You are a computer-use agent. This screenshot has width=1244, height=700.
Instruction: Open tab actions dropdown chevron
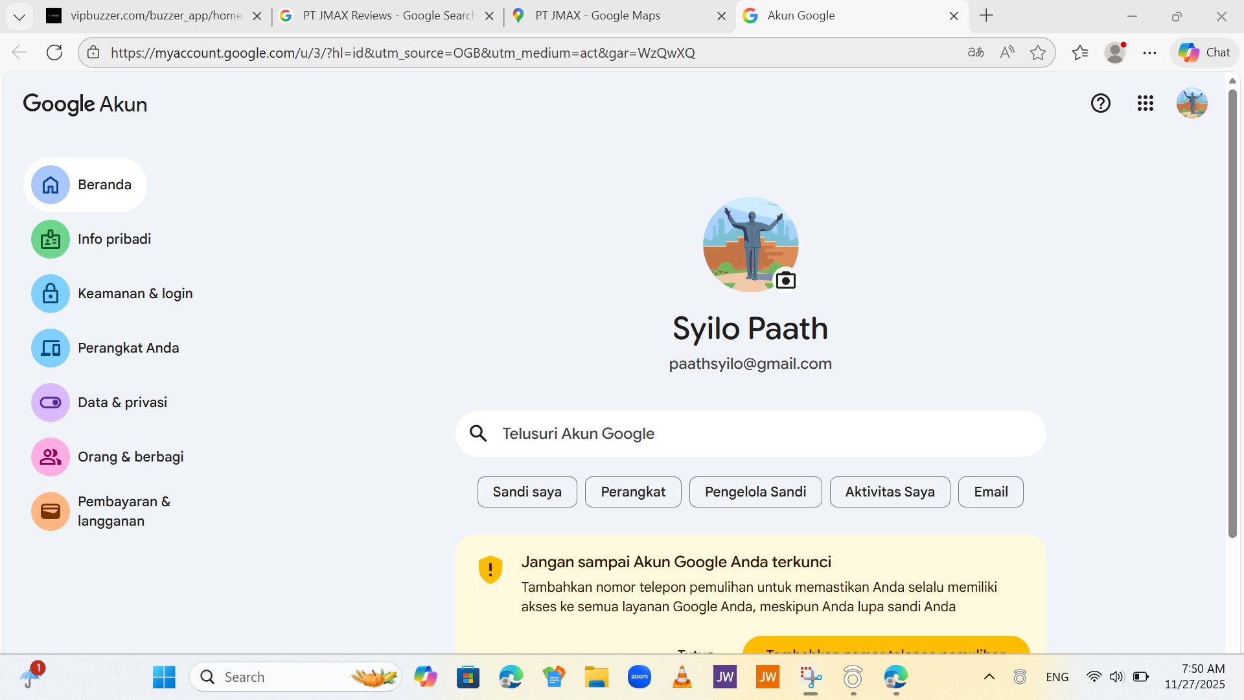click(x=19, y=16)
